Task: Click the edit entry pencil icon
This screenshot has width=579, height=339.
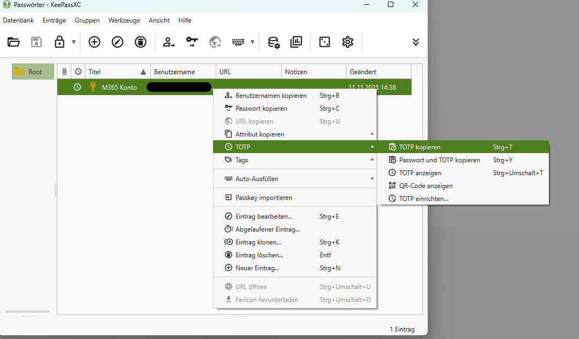Action: (118, 42)
